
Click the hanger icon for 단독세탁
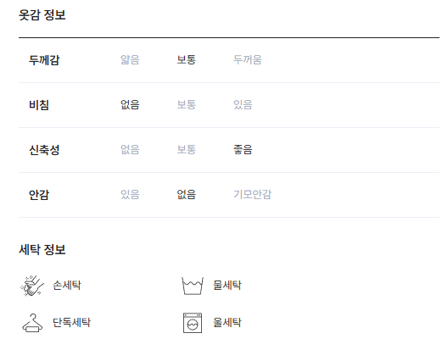32,323
